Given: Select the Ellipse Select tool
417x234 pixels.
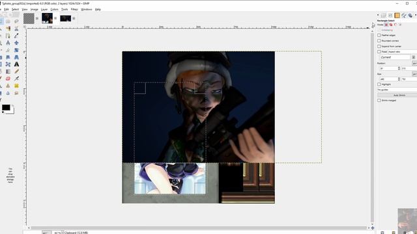Looking at the screenshot, I should coord(8,21).
